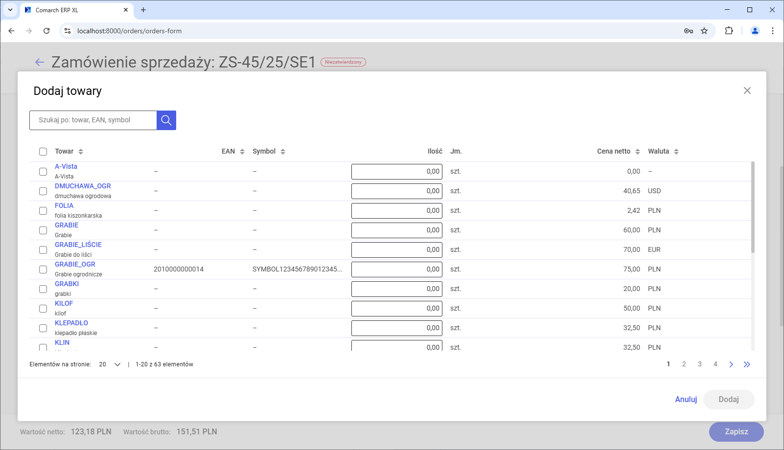Sort list by EAN column
Viewport: 784px width, 450px height.
(x=242, y=152)
